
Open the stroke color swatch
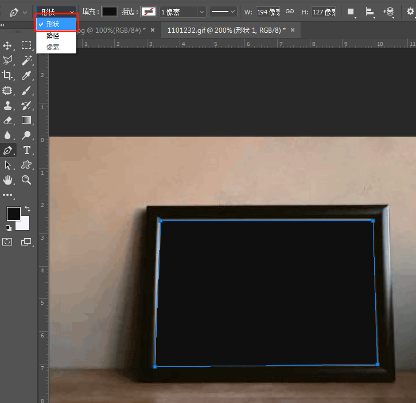tap(149, 11)
